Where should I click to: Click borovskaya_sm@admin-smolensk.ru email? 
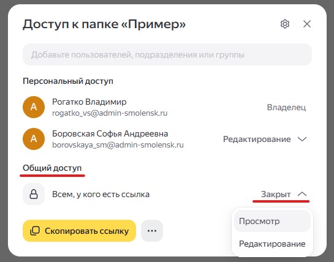(x=118, y=144)
